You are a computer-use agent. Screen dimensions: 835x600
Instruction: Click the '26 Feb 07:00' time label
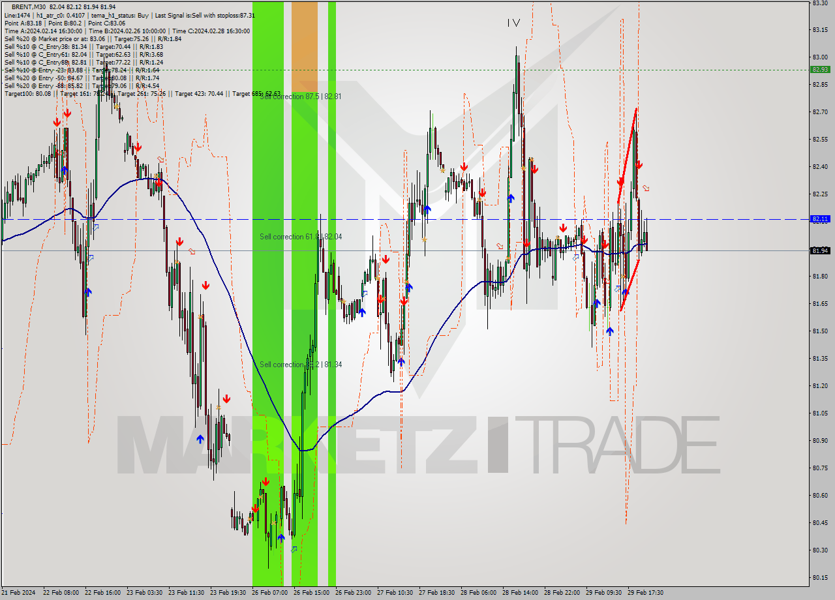[x=269, y=593]
